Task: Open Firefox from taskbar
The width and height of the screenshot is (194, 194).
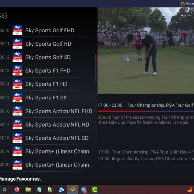Action: [x=17, y=190]
